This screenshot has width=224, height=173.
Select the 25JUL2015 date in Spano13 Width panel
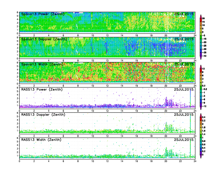184,64
